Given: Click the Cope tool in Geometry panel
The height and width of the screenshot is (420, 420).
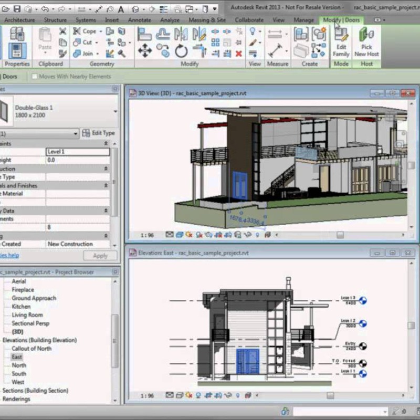Looking at the screenshot, I should [85, 31].
